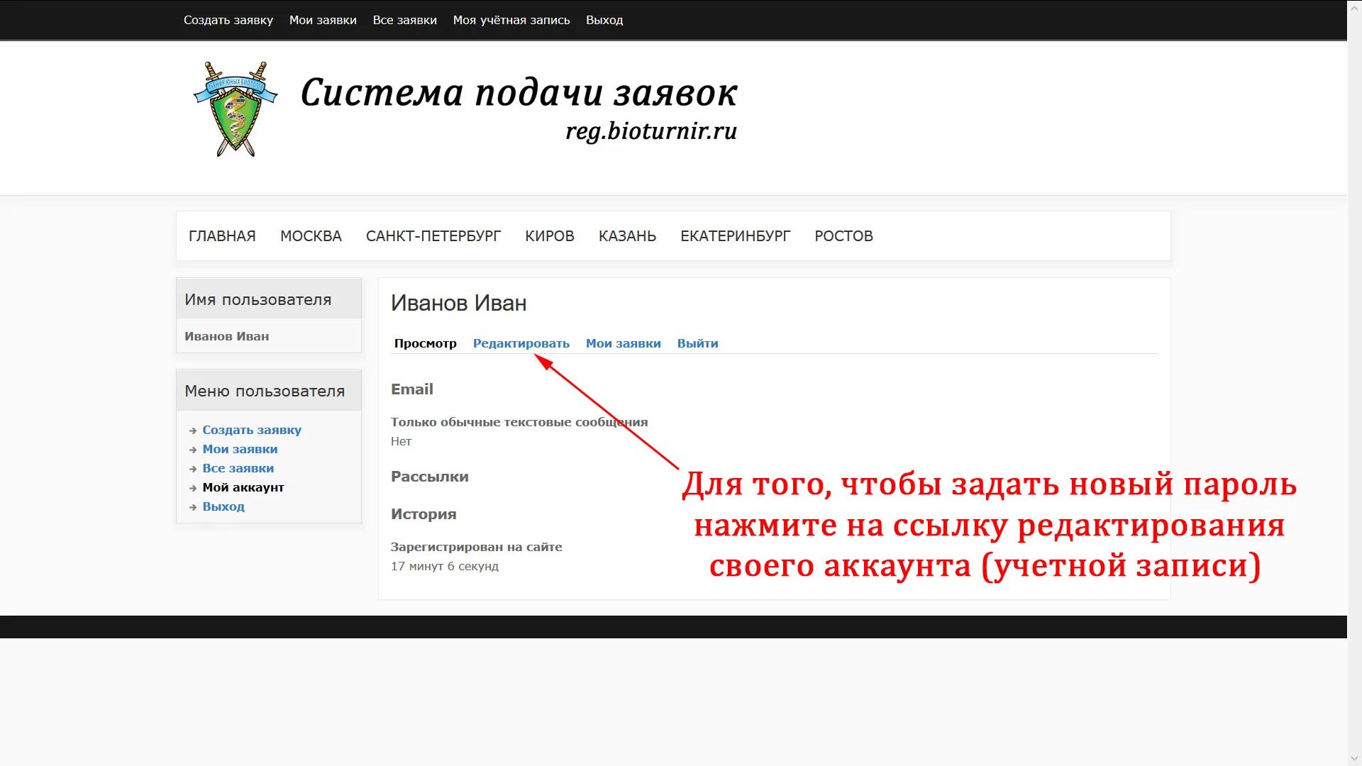
Task: Select the Просмотр tab
Action: [425, 343]
